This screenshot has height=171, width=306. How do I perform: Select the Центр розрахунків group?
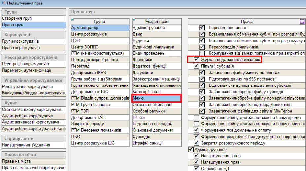[x=89, y=34]
